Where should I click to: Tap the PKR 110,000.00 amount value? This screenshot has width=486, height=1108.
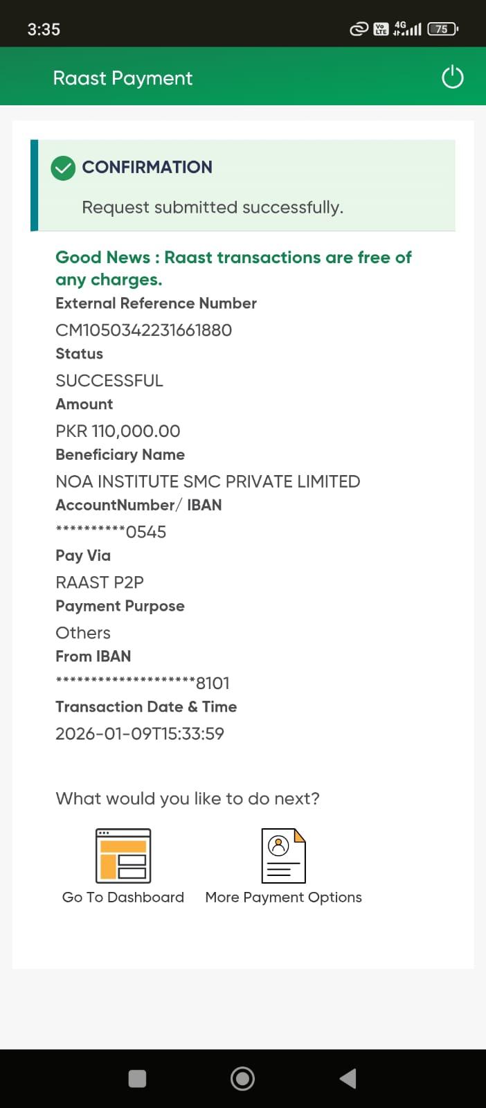pos(118,431)
